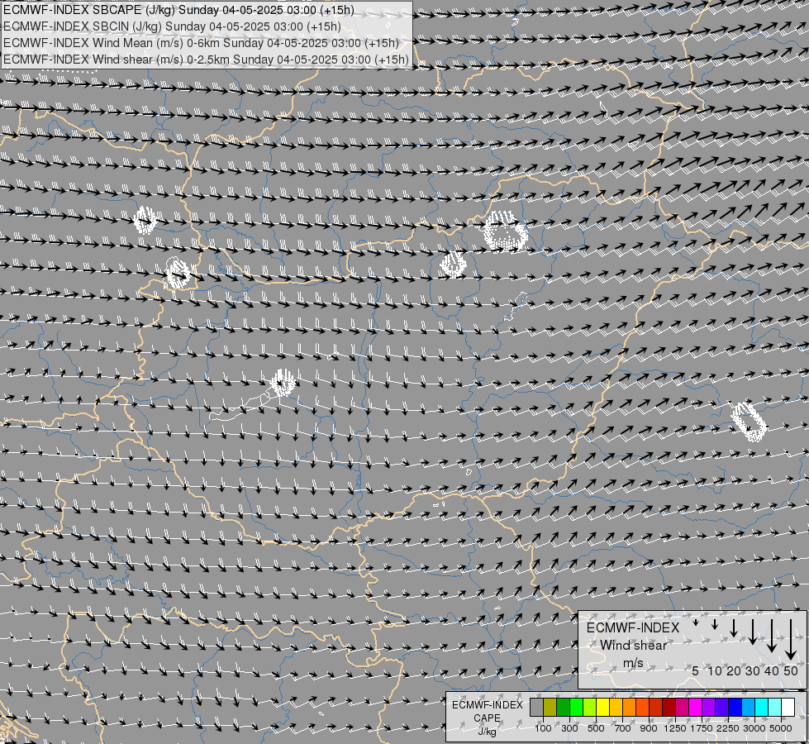
Task: Click the 500 label on CAPE scale
Action: (x=596, y=728)
